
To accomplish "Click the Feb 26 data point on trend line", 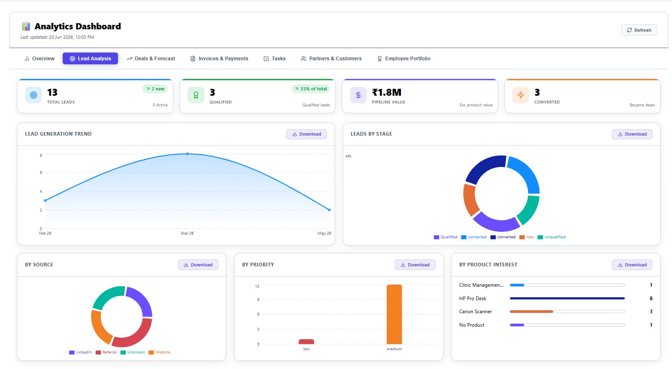I will pos(45,200).
